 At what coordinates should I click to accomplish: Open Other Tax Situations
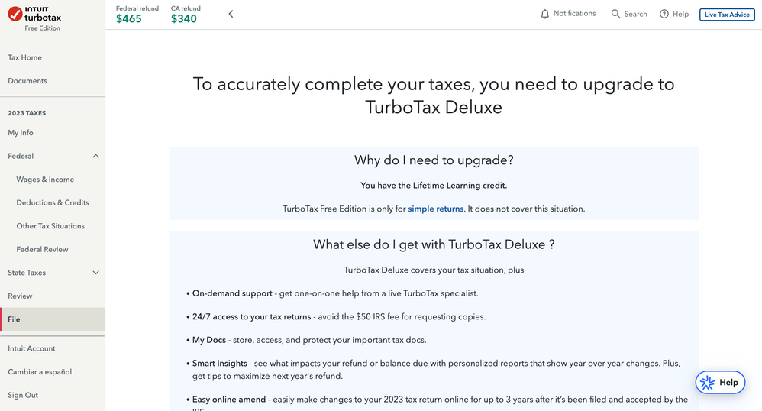(x=50, y=226)
